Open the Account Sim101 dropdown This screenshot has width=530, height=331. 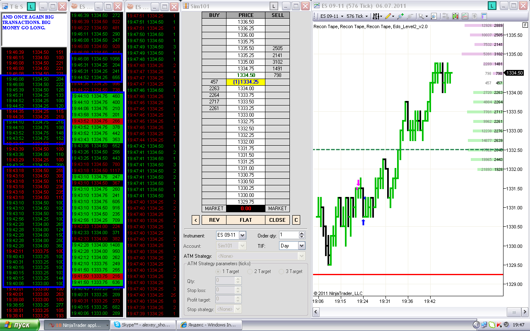click(x=231, y=245)
